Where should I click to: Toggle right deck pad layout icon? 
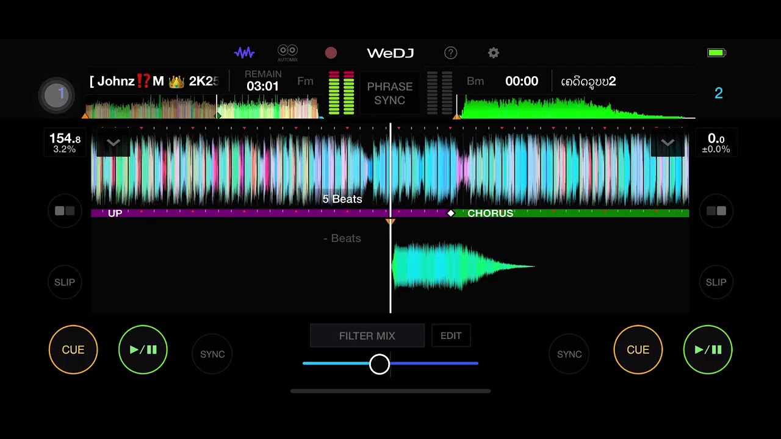(x=716, y=211)
